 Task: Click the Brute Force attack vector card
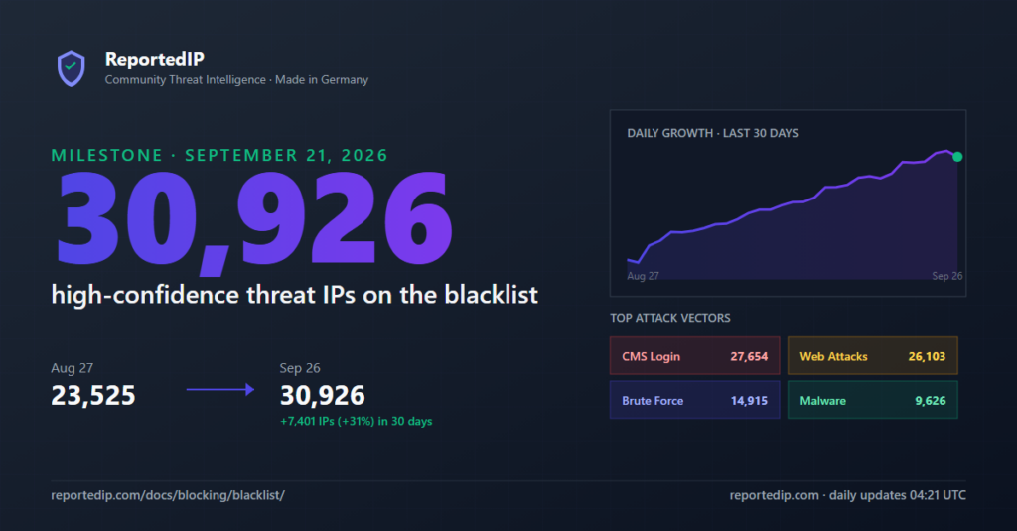(x=694, y=400)
